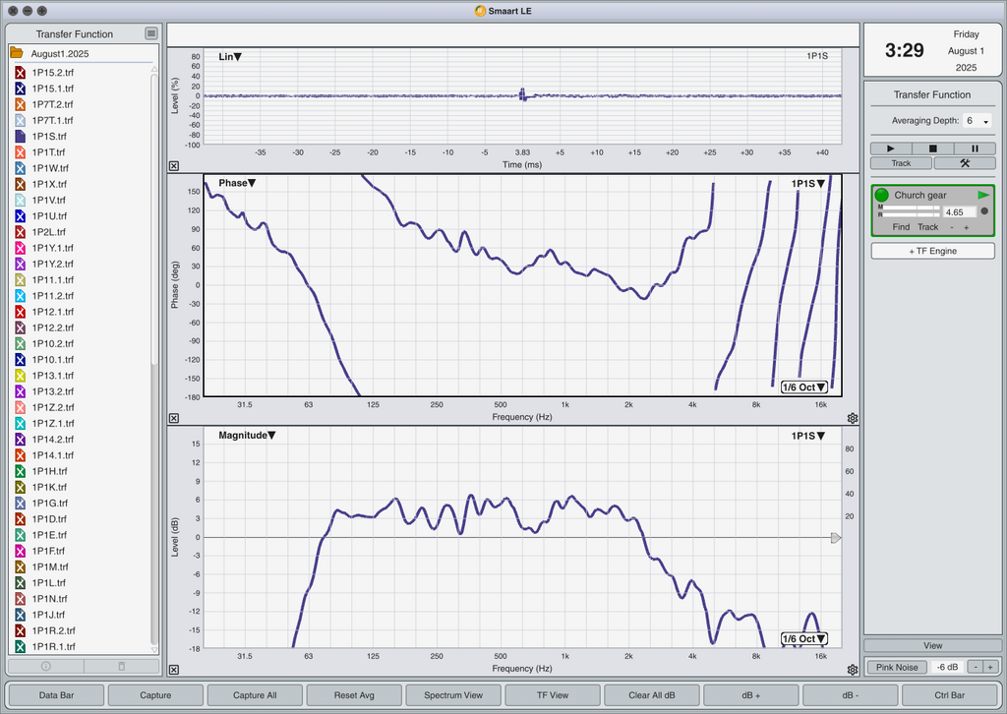
Task: Open the magnitude plot gear settings
Action: tap(853, 670)
